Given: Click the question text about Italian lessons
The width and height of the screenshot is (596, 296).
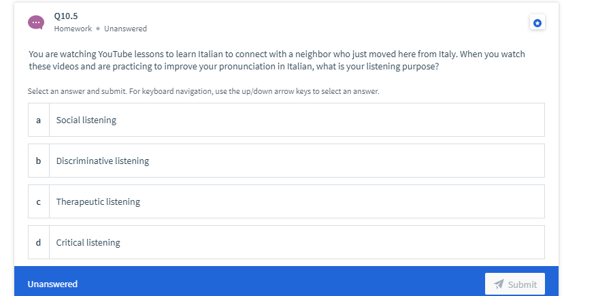Looking at the screenshot, I should (x=277, y=60).
